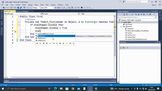162x91 pixels.
Task: Click the Start debugging button
Action: (x=58, y=8)
